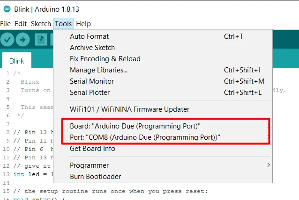Click the Verify checkmark toolbar icon
Screen dimensions: 299x200
(x=7, y=40)
